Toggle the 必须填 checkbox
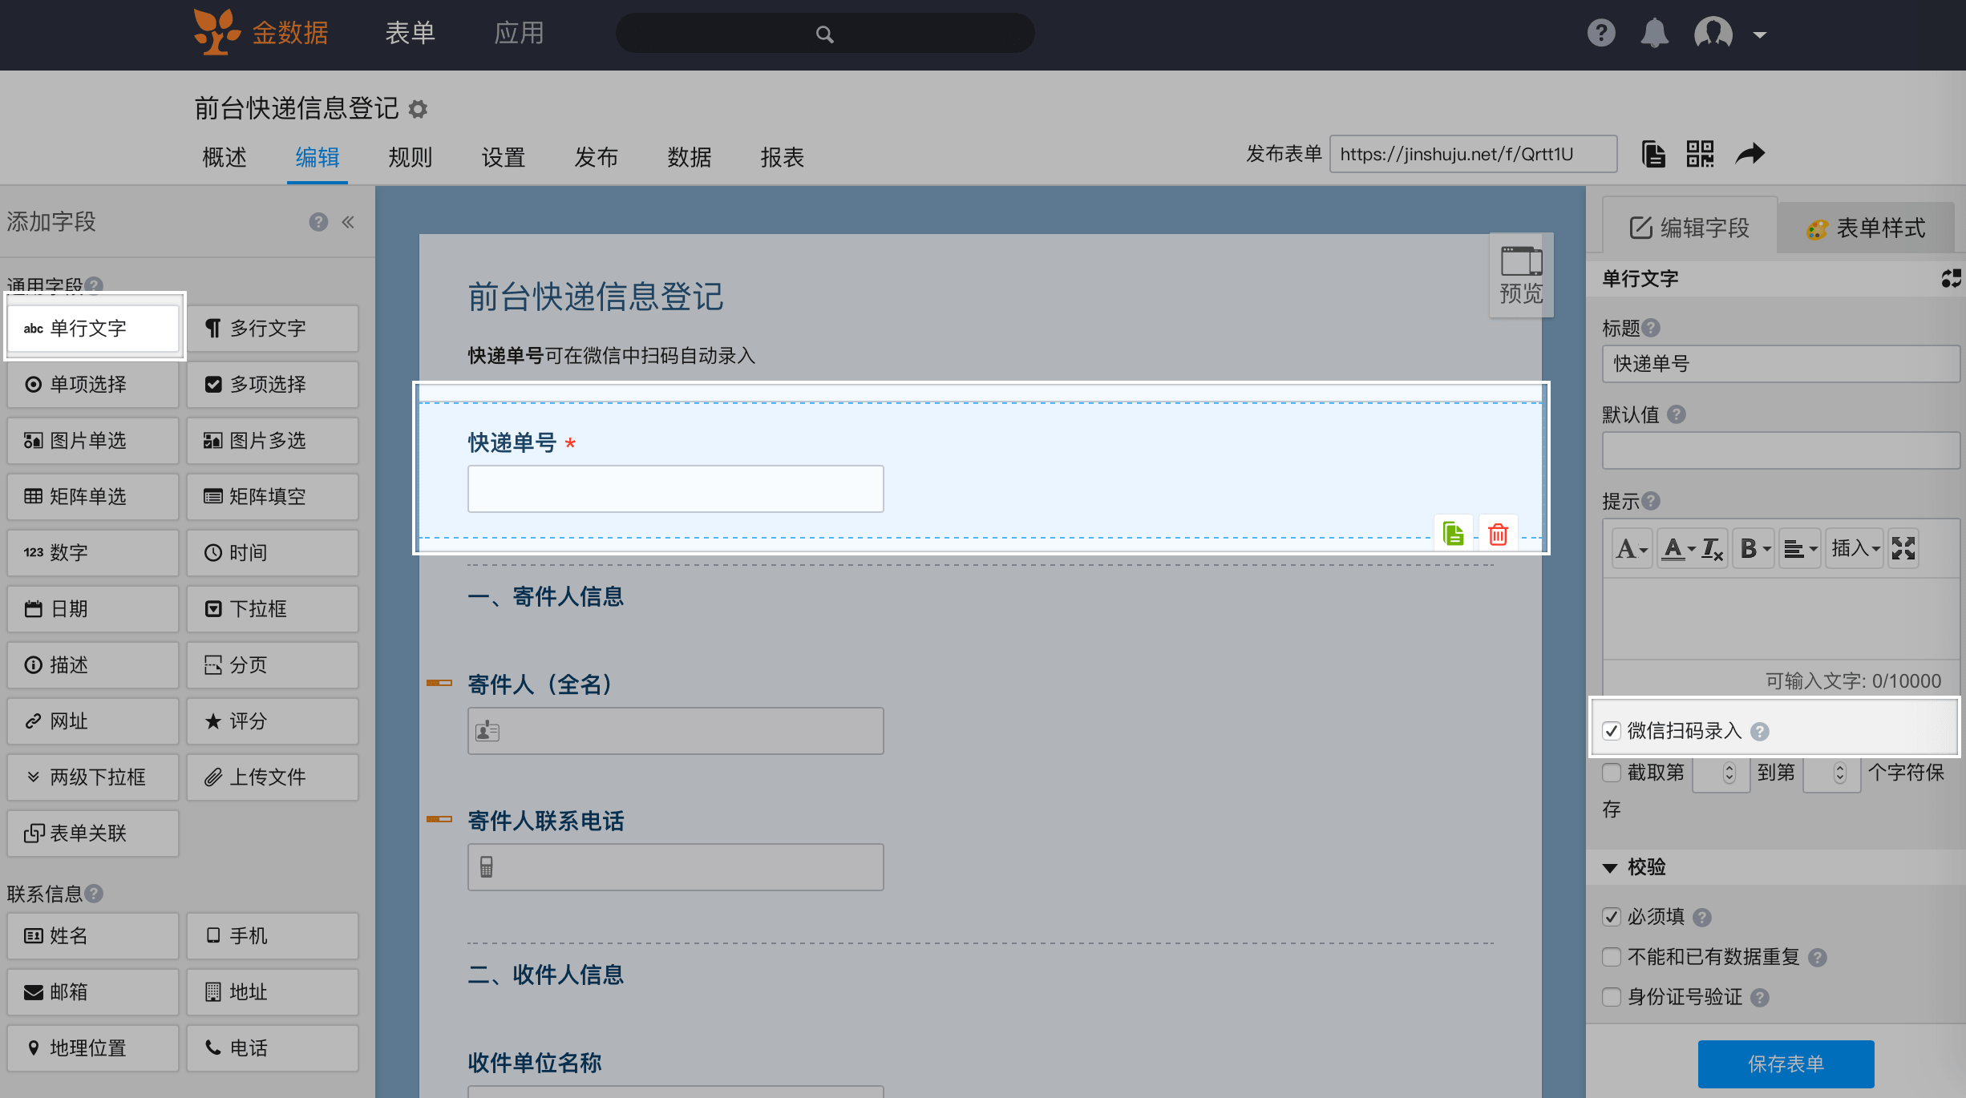This screenshot has width=1966, height=1098. point(1612,917)
